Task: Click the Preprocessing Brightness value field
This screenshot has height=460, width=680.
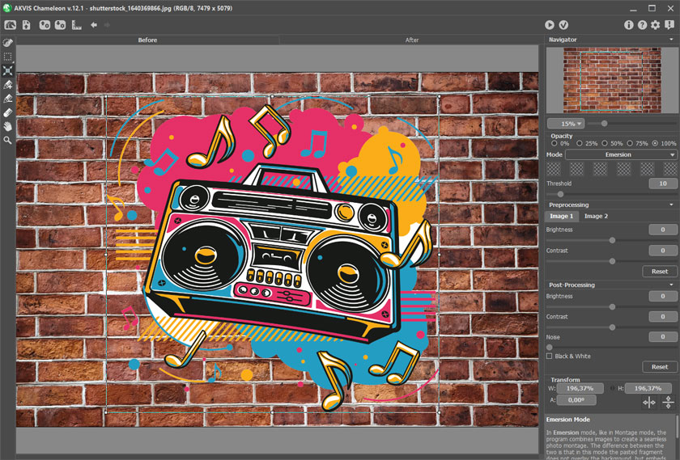Action: coord(663,230)
